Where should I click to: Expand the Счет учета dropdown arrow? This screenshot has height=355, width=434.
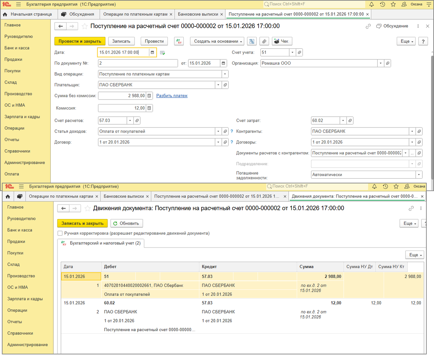pyautogui.click(x=292, y=52)
